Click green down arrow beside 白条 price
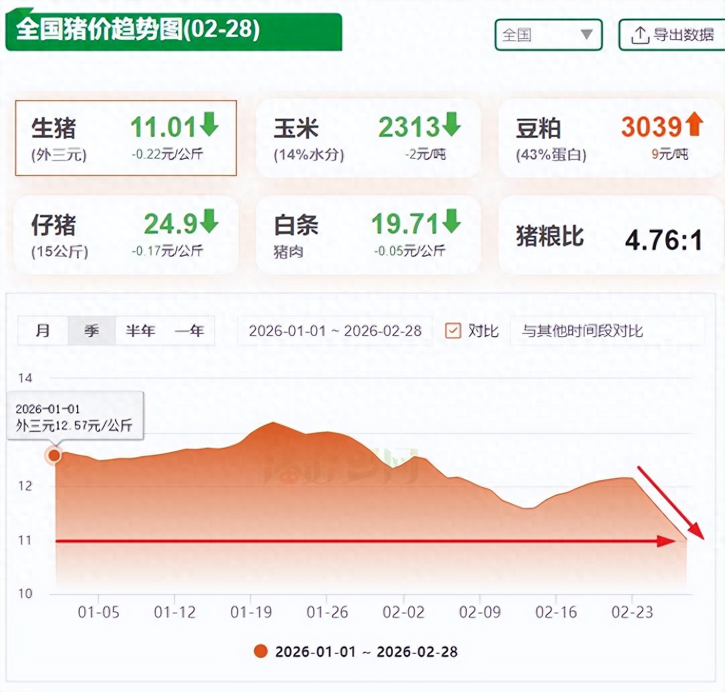Viewport: 725px width, 692px height. click(451, 221)
